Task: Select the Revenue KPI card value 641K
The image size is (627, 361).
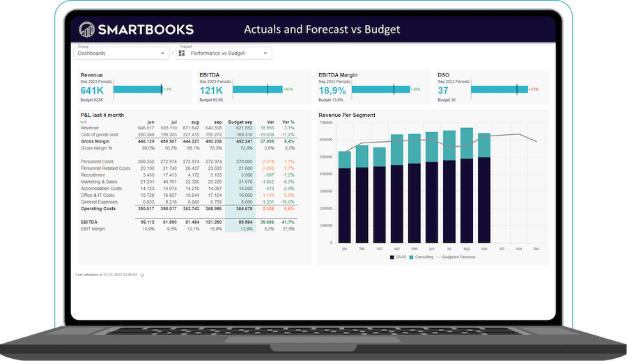Action: [x=92, y=90]
